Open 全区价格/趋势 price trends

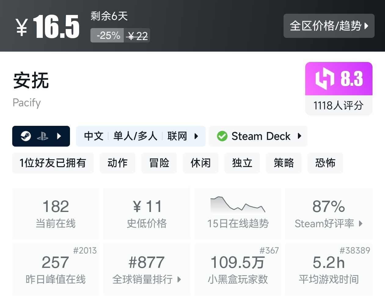[329, 26]
